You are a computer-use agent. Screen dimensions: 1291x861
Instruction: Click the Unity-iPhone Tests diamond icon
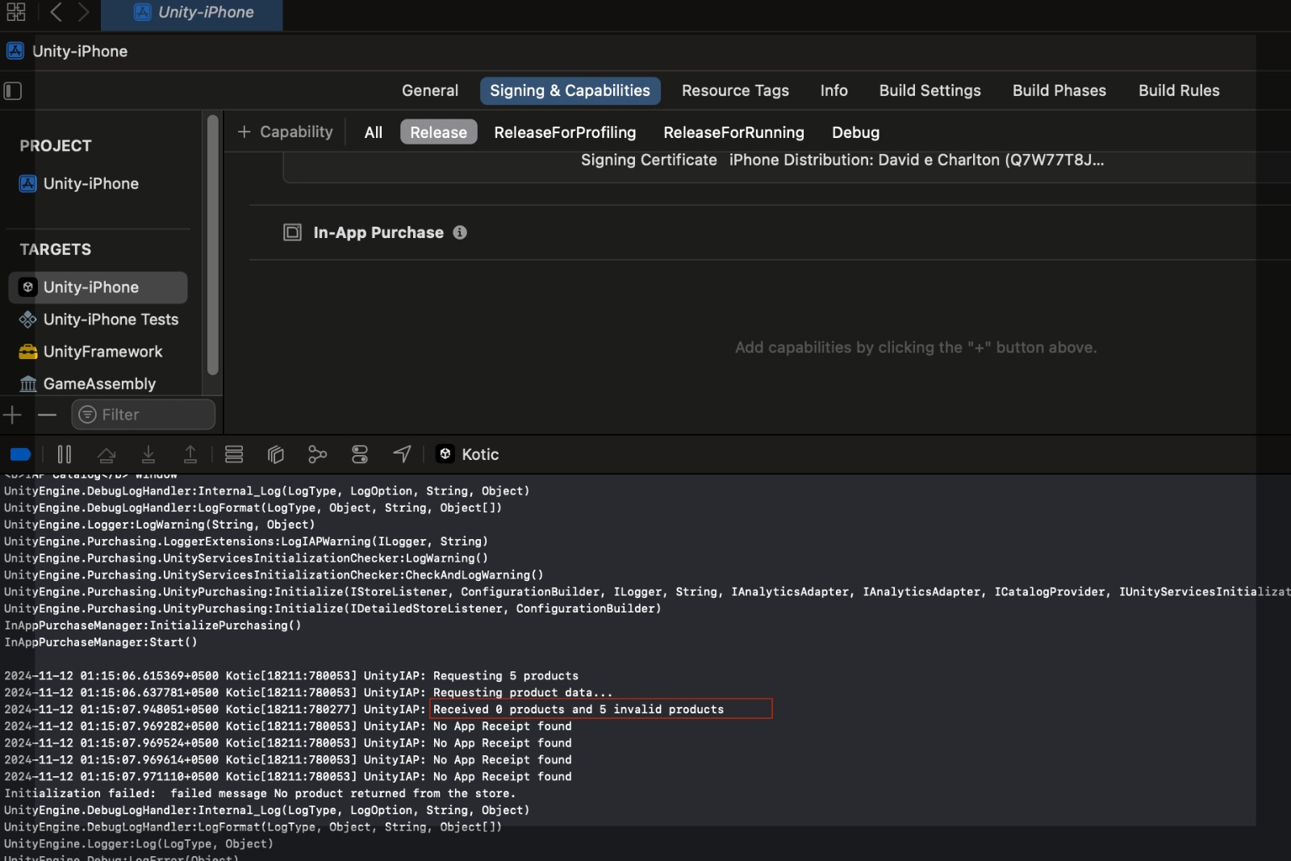click(x=27, y=320)
